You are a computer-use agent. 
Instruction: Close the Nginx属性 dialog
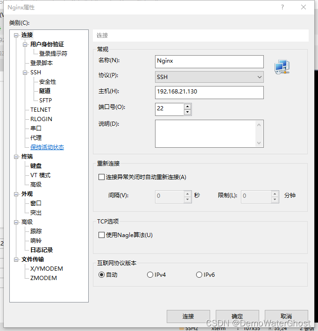click(304, 7)
